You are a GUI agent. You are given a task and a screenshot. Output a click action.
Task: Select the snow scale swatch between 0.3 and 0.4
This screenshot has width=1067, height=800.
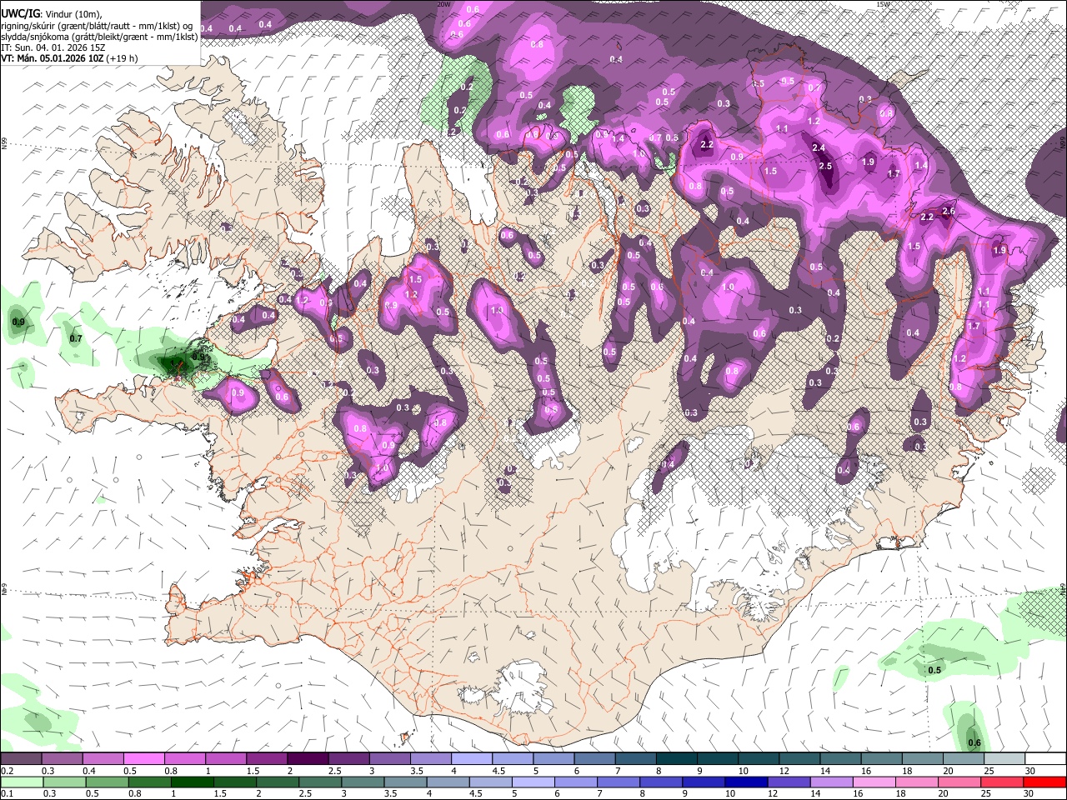click(x=62, y=758)
